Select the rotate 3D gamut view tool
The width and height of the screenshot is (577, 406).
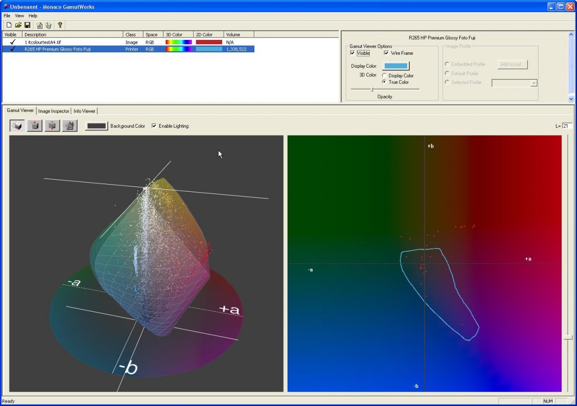click(x=17, y=126)
